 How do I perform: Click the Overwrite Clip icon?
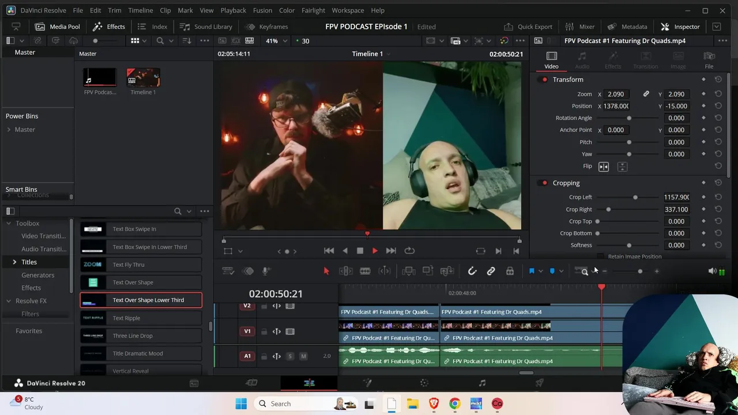coord(428,271)
